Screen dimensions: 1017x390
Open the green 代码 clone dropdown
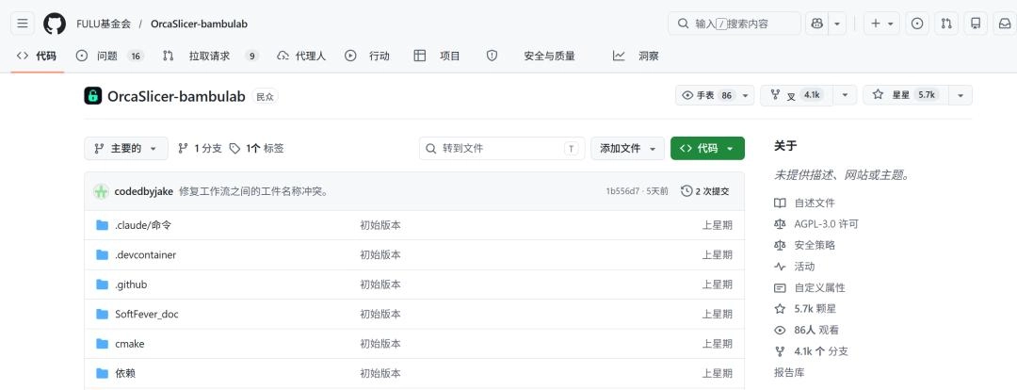tap(707, 149)
